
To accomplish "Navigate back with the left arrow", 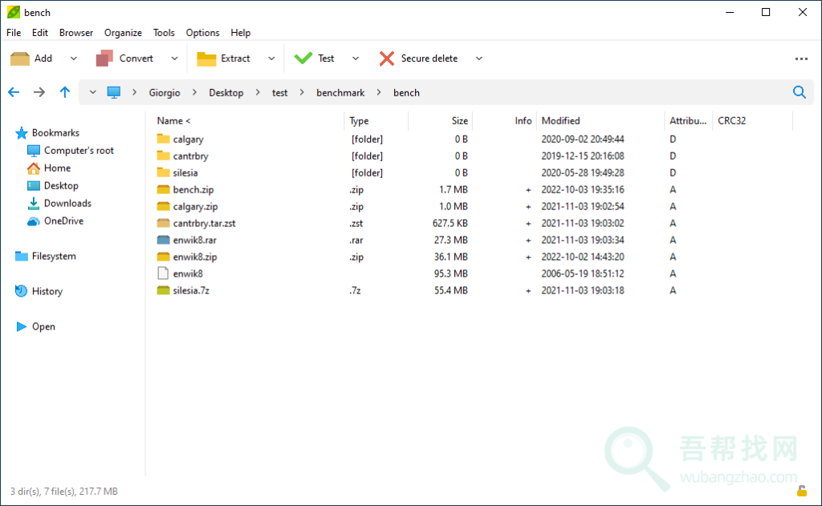I will tap(14, 92).
